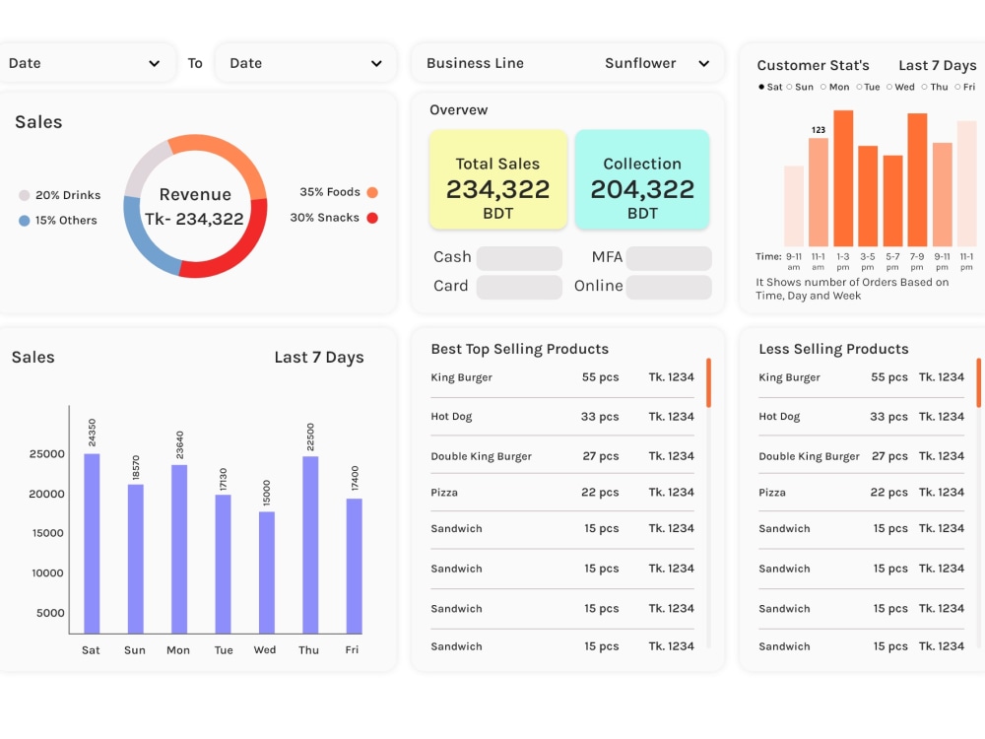Click the 7-9 pm customer stats bar
The image size is (985, 739).
[x=917, y=179]
